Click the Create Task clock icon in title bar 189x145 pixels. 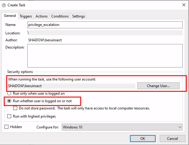point(3,5)
